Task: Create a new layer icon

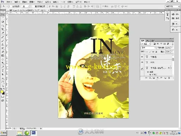Action: 165,78
